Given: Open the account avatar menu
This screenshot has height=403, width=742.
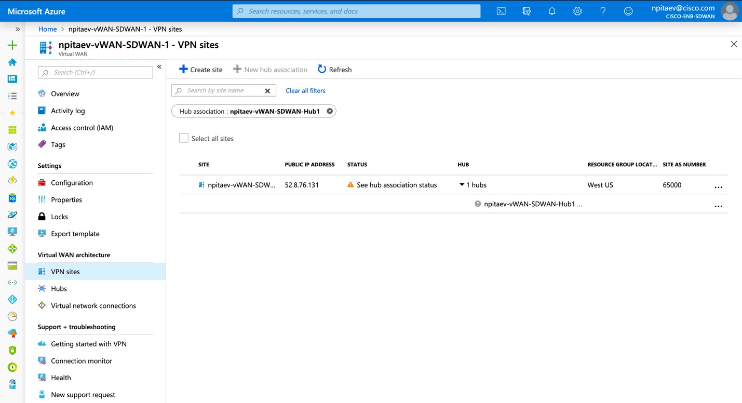Looking at the screenshot, I should pos(730,11).
